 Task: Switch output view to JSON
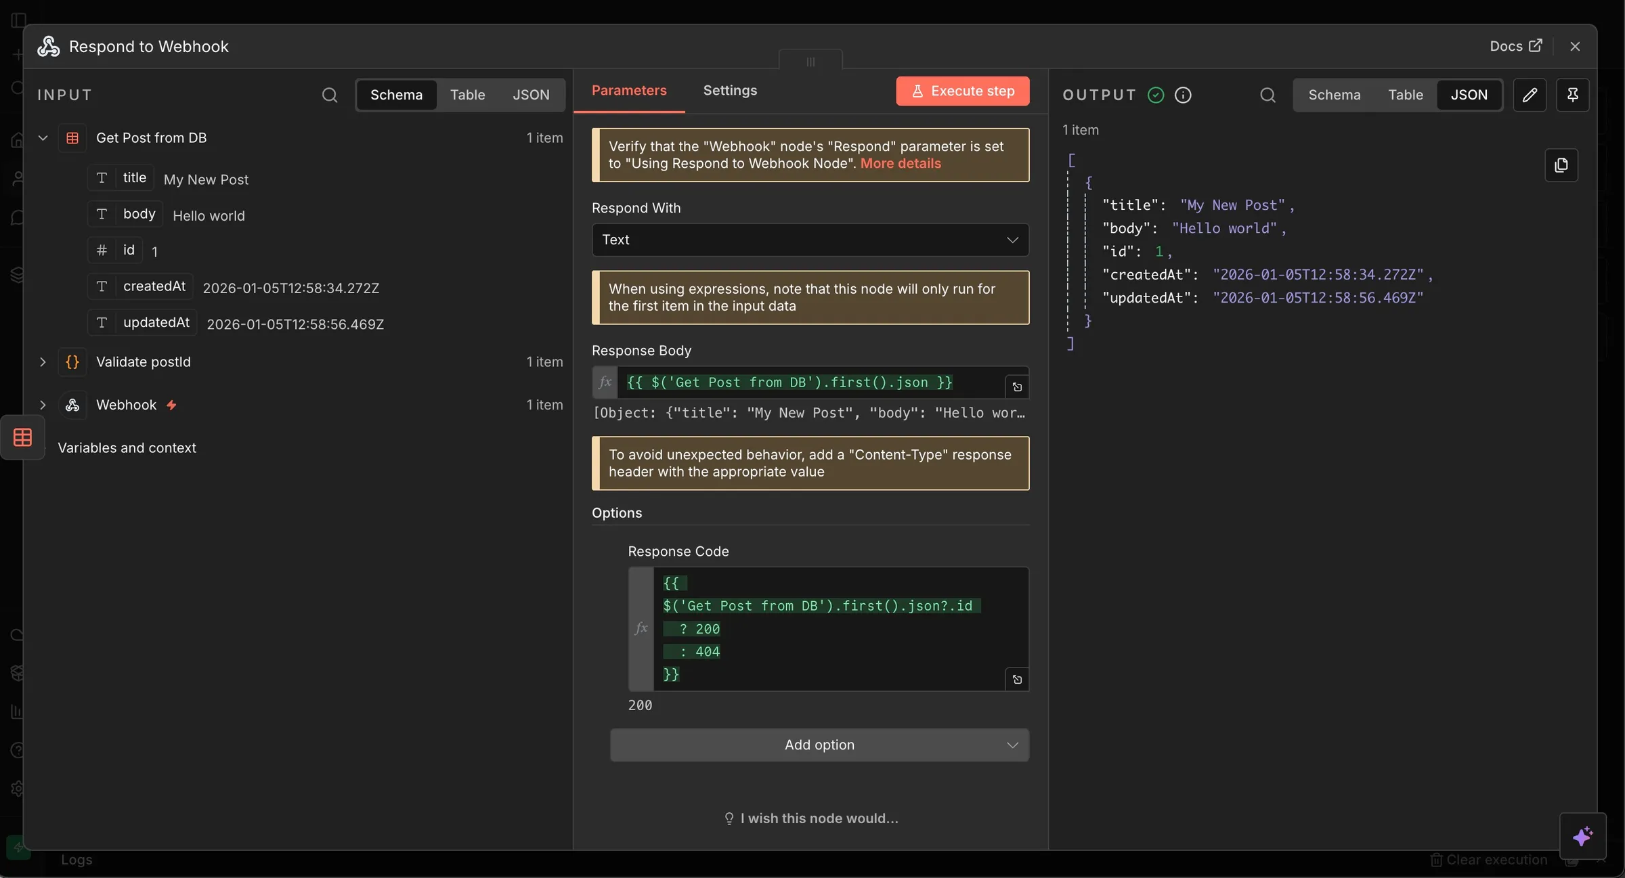(x=1469, y=95)
